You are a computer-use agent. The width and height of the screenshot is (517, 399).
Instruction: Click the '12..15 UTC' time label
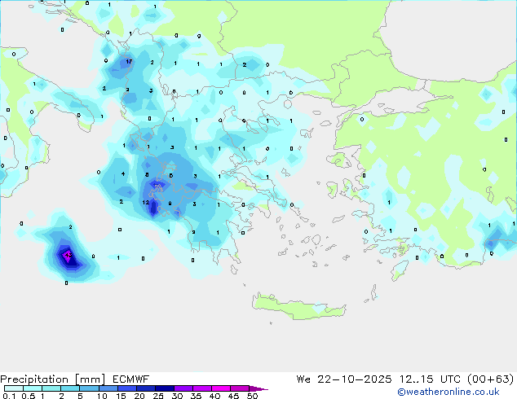click(430, 379)
